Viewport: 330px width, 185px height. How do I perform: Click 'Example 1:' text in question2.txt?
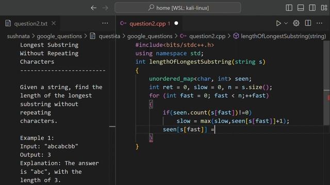(37, 138)
